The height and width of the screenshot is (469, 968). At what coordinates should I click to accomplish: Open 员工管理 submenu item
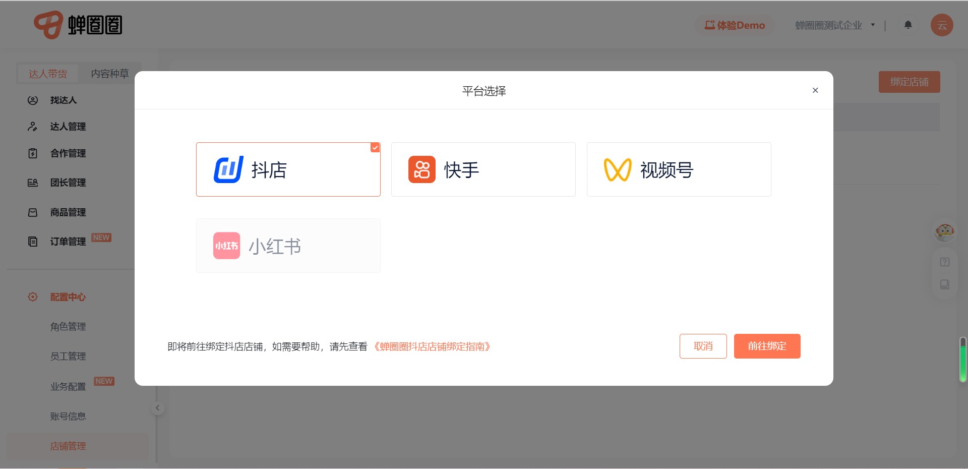pos(68,357)
